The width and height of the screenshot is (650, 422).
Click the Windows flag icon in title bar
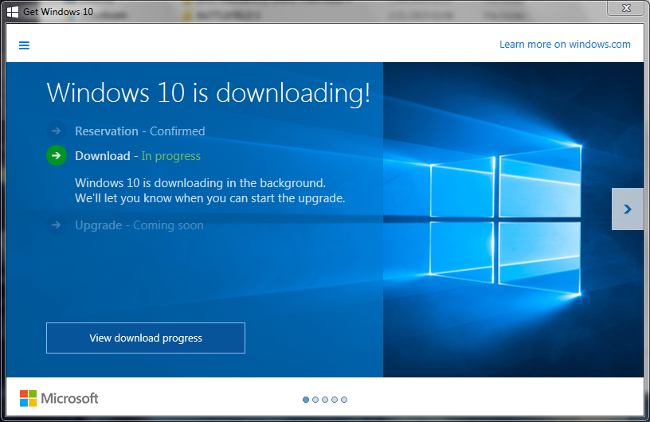[x=13, y=12]
